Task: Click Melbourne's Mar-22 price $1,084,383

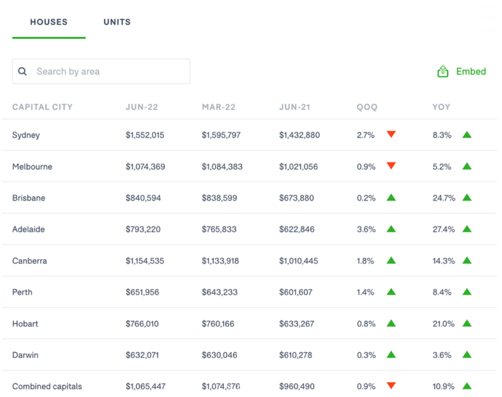Action: coord(222,167)
